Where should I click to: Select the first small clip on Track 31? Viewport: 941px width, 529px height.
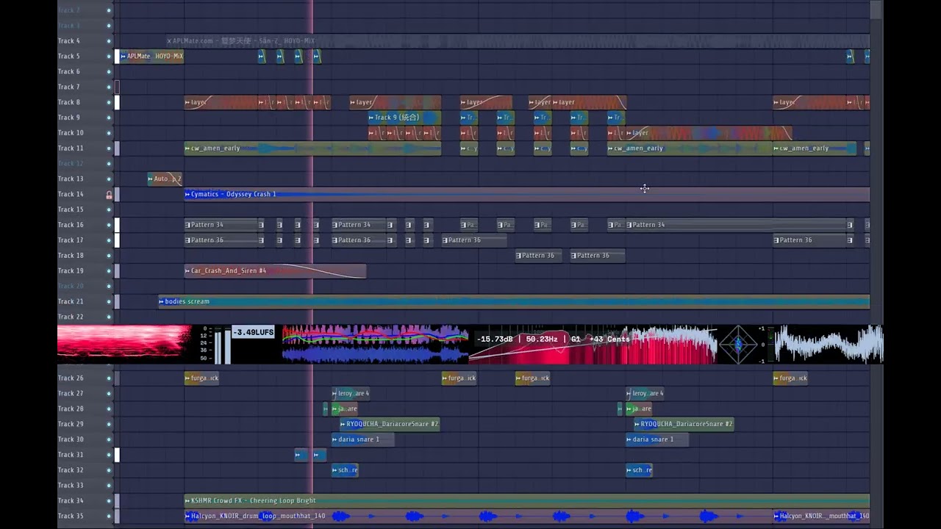click(x=301, y=455)
